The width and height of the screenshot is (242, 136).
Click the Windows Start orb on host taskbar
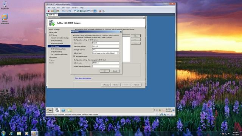coord(3,133)
